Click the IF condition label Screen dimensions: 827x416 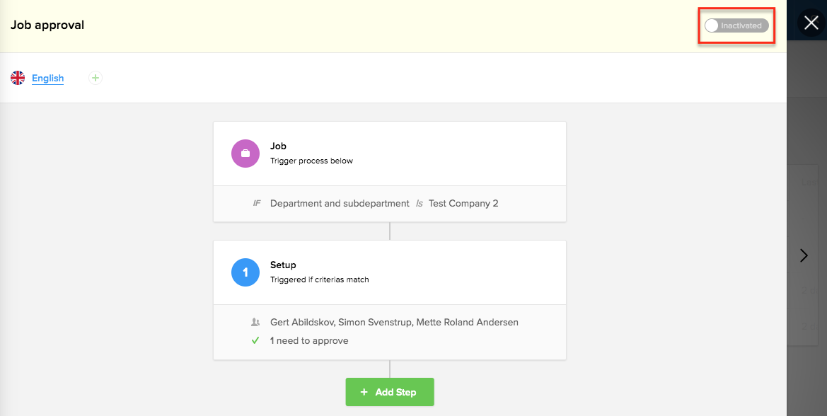coord(257,204)
